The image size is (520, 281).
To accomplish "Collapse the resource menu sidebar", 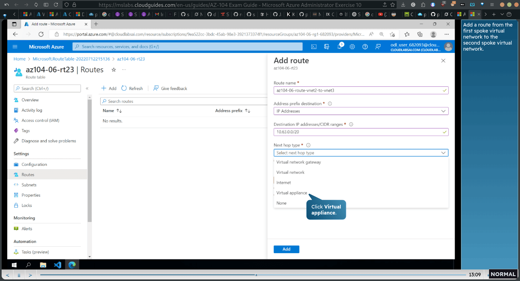I will point(87,88).
